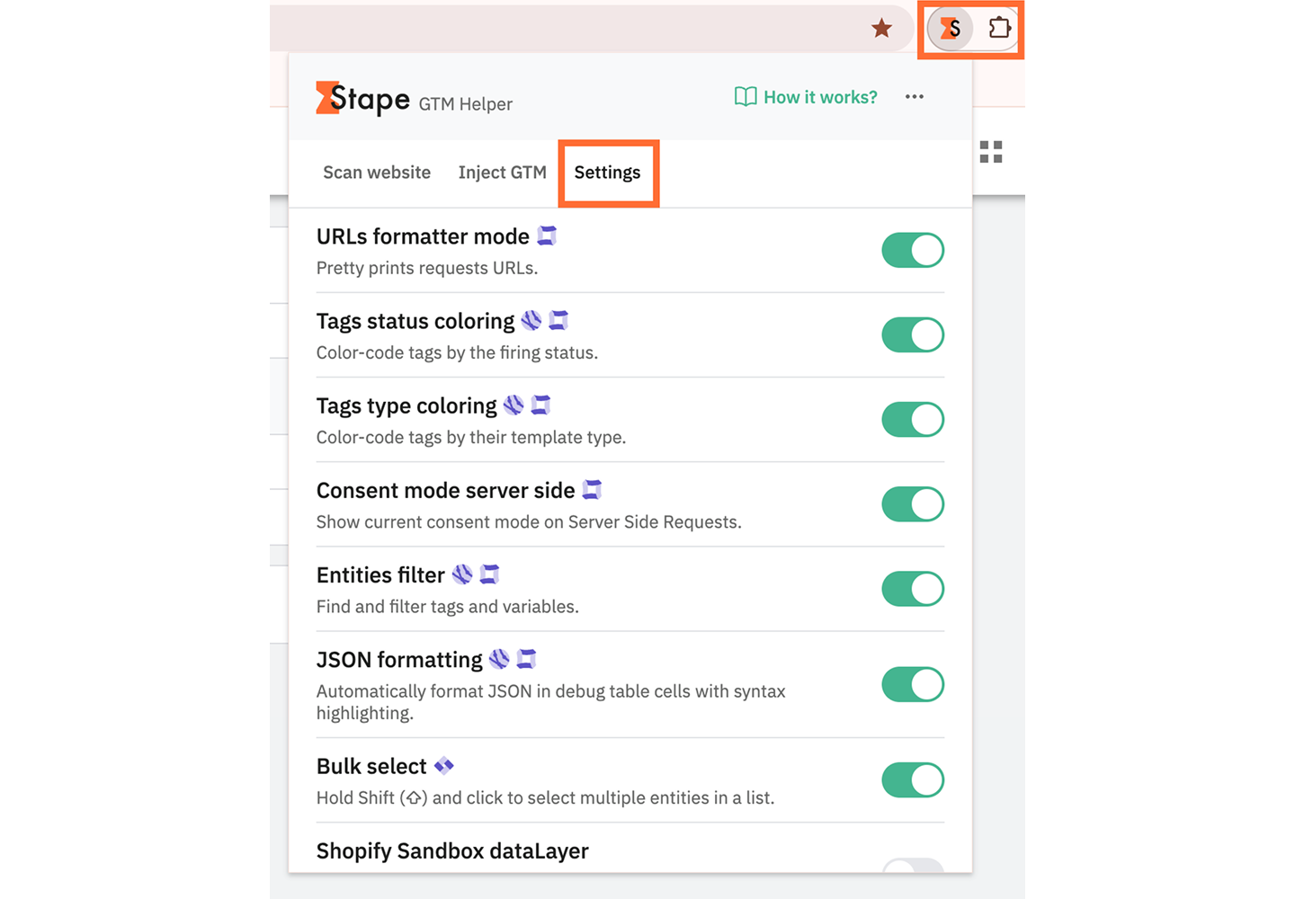Click the Entities filter heading
1295x899 pixels.
pyautogui.click(x=380, y=574)
